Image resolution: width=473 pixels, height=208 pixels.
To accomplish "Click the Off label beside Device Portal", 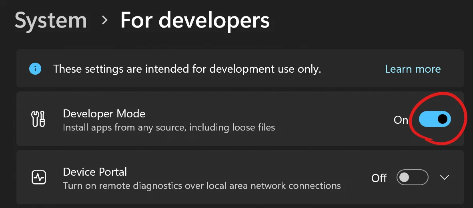I will coord(379,178).
